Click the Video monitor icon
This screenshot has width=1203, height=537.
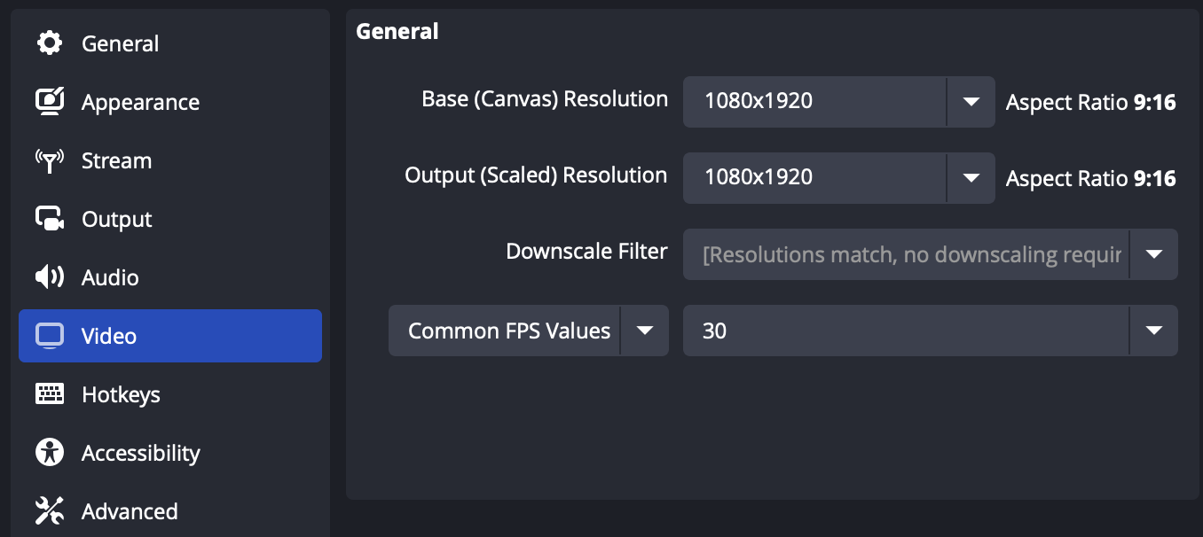pos(50,336)
